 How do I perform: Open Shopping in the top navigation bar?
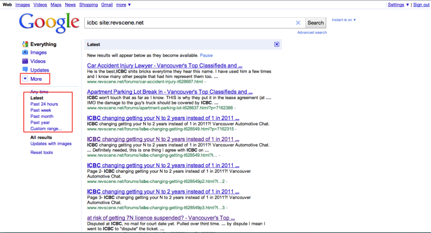tap(89, 5)
